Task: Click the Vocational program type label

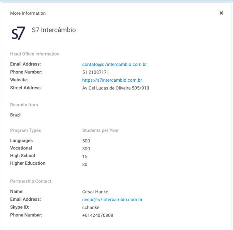Action: tap(21, 148)
